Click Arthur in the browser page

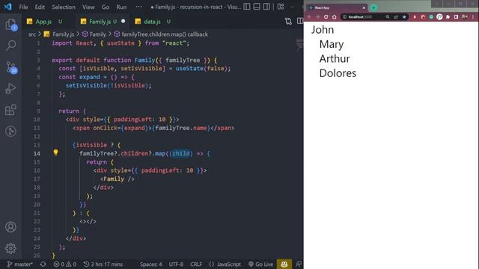pos(335,58)
